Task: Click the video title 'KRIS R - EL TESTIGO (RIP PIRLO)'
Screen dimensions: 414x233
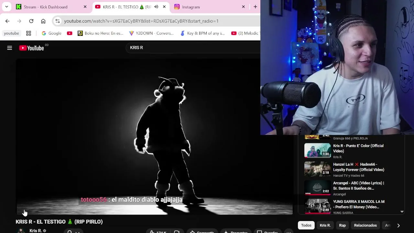Action: 59,222
